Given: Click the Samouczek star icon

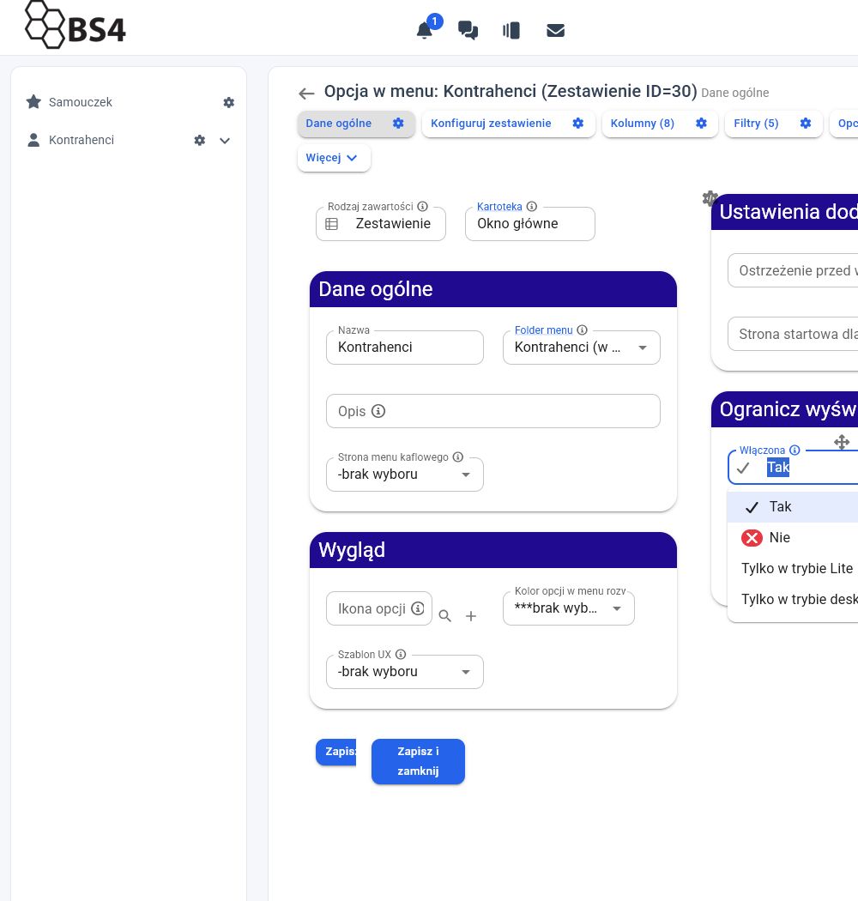Looking at the screenshot, I should (34, 102).
